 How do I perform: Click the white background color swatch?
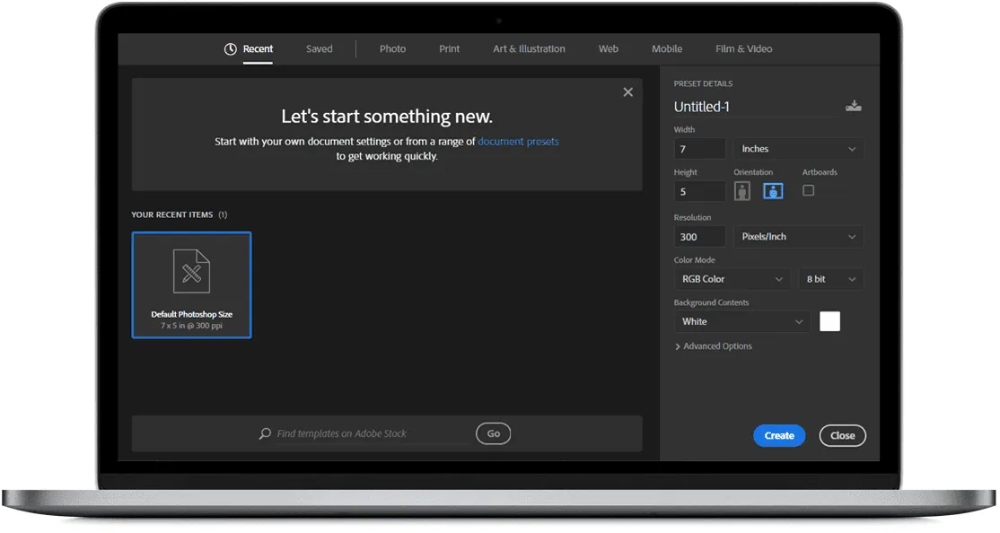pyautogui.click(x=829, y=321)
